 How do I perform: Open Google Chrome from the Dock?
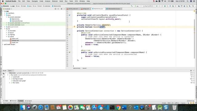pos(118,107)
